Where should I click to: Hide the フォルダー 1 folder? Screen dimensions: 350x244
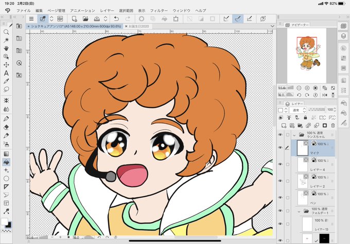click(x=281, y=211)
